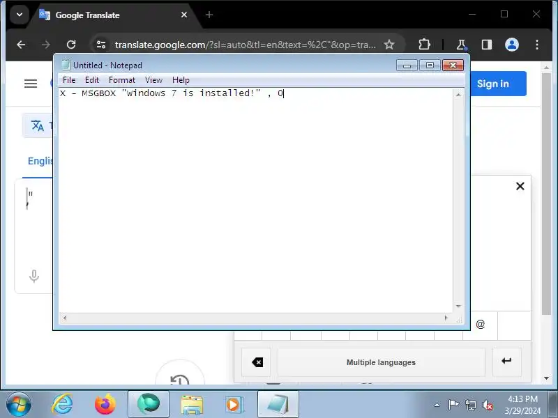Image resolution: width=558 pixels, height=418 pixels.
Task: Bookmark this page with the star
Action: 389,45
